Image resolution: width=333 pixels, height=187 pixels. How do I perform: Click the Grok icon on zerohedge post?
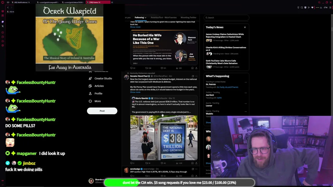pyautogui.click(x=193, y=169)
